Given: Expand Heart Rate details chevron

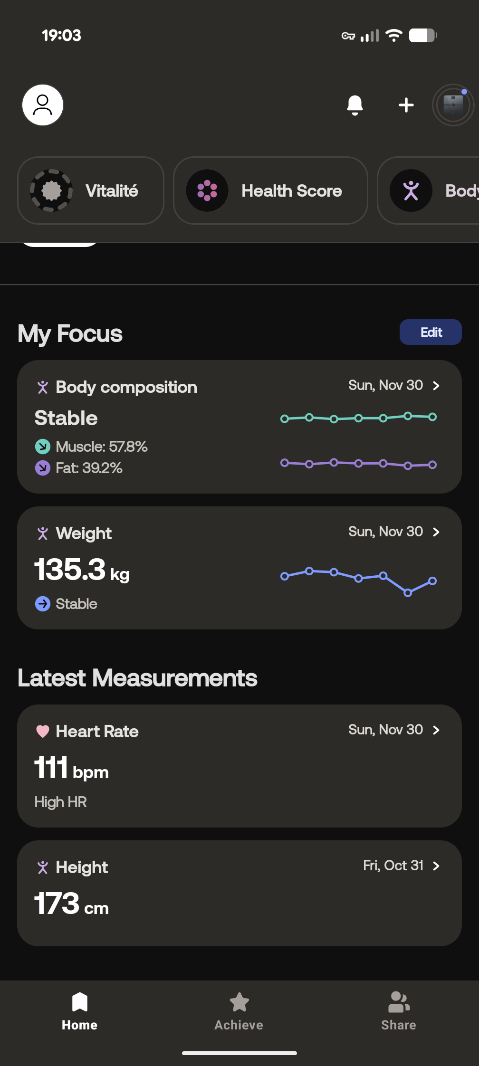Looking at the screenshot, I should [436, 730].
